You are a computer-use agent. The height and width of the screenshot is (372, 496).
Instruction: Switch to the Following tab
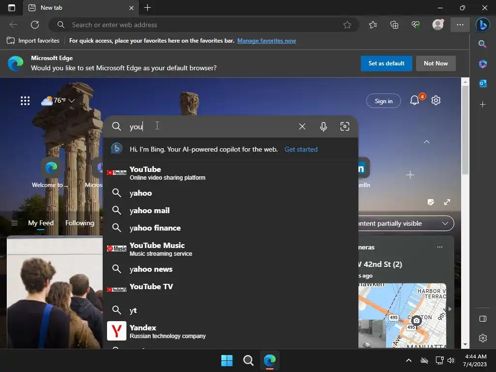pyautogui.click(x=79, y=223)
